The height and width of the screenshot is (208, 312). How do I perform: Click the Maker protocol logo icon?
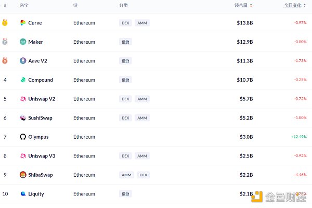23,42
